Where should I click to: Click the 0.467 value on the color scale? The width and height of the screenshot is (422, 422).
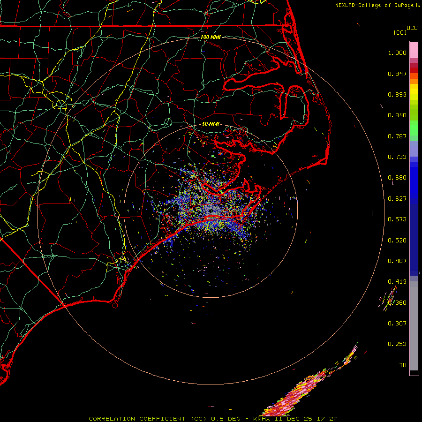397,261
